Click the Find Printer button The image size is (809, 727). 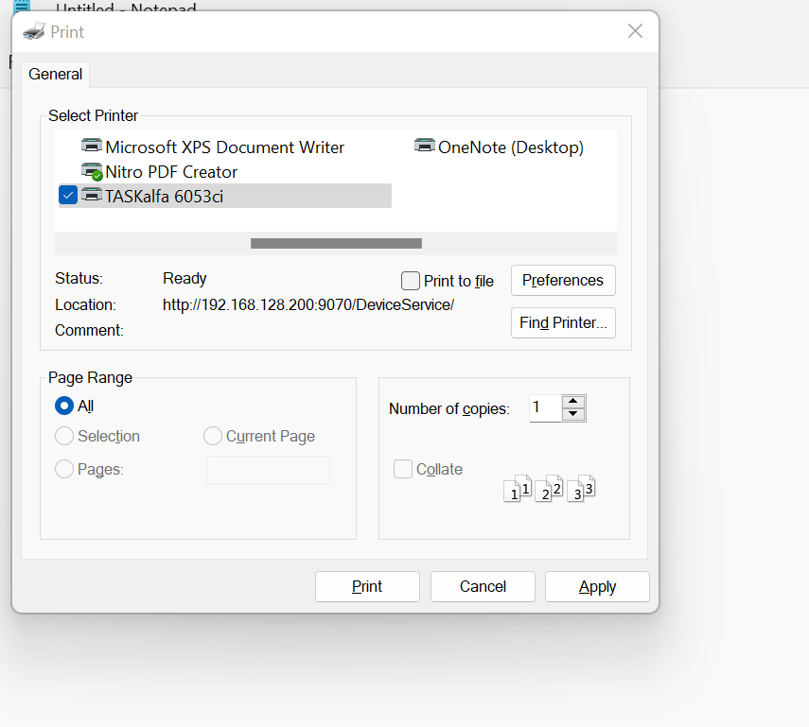[x=563, y=322]
